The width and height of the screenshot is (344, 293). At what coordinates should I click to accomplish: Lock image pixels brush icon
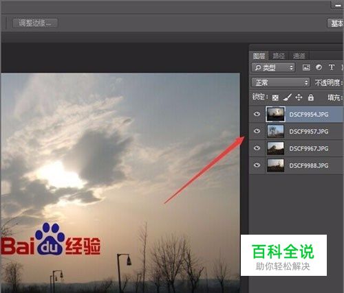287,97
